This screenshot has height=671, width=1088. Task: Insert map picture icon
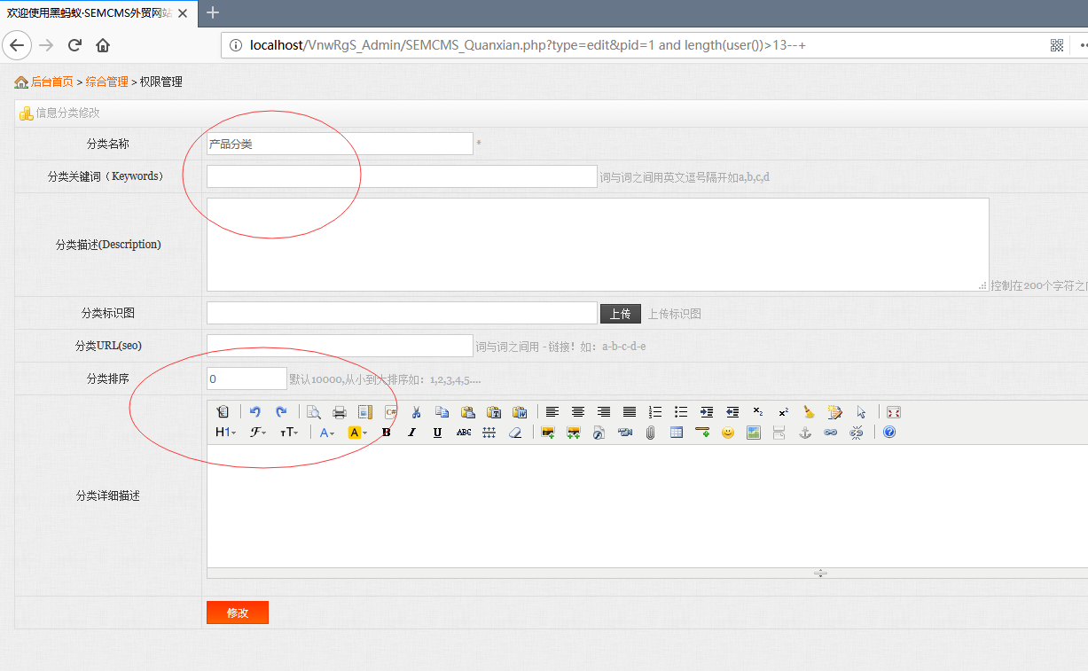point(754,433)
